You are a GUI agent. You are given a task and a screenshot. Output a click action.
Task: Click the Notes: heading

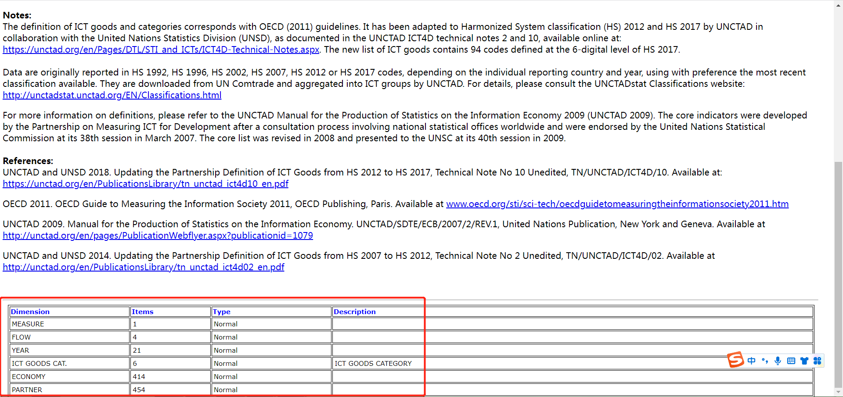coord(17,15)
